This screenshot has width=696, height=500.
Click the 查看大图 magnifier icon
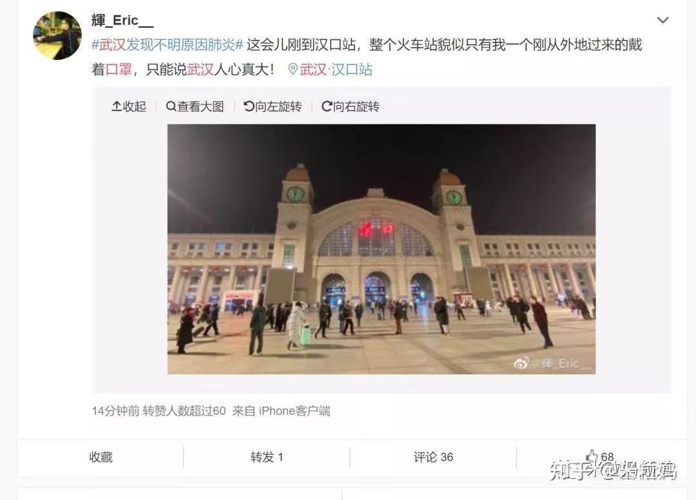click(x=171, y=106)
